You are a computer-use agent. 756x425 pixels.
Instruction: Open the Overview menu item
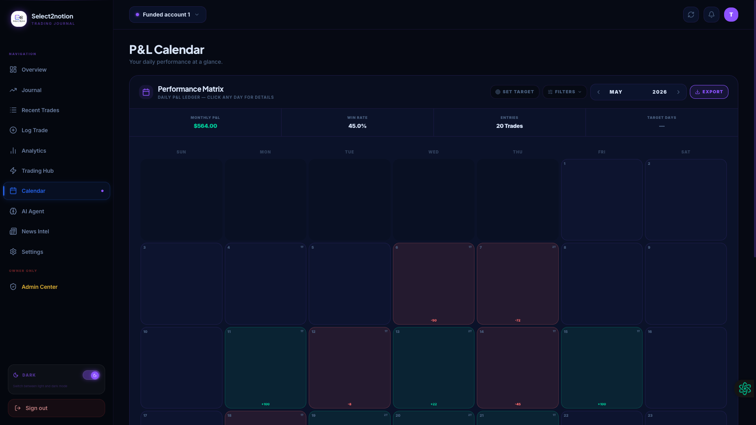[x=57, y=70]
